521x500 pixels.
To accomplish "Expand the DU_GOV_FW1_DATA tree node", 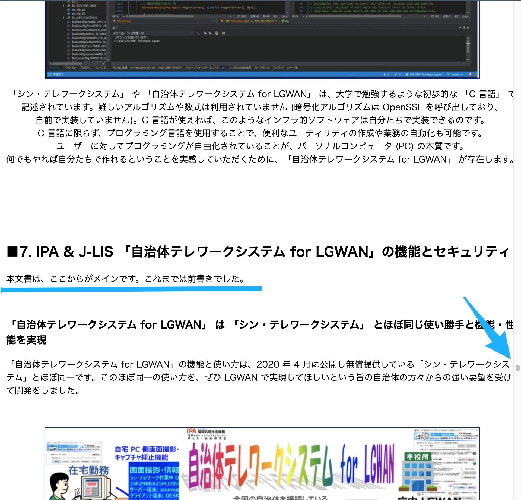I will click(x=63, y=5).
